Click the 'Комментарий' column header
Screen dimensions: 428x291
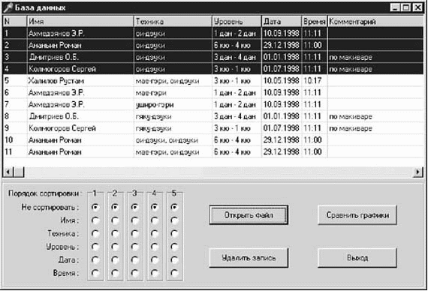click(x=375, y=21)
